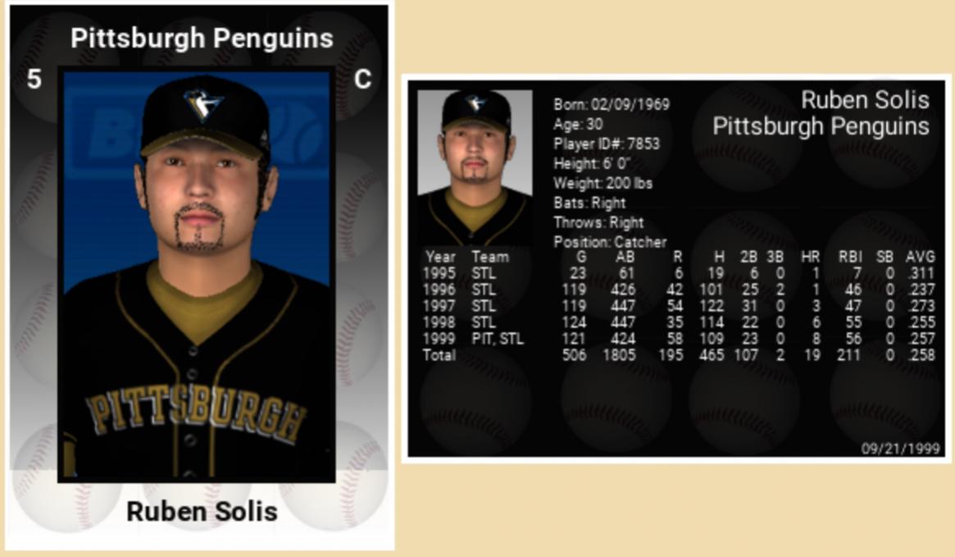Select the Ruben Solis heading on the stats card
Viewport: 955px width, 557px height.
[864, 100]
